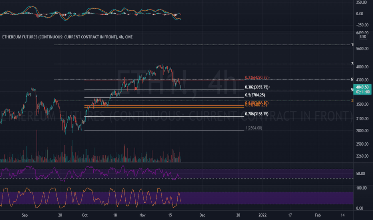Click the Nov label on time axis

pyautogui.click(x=142, y=215)
